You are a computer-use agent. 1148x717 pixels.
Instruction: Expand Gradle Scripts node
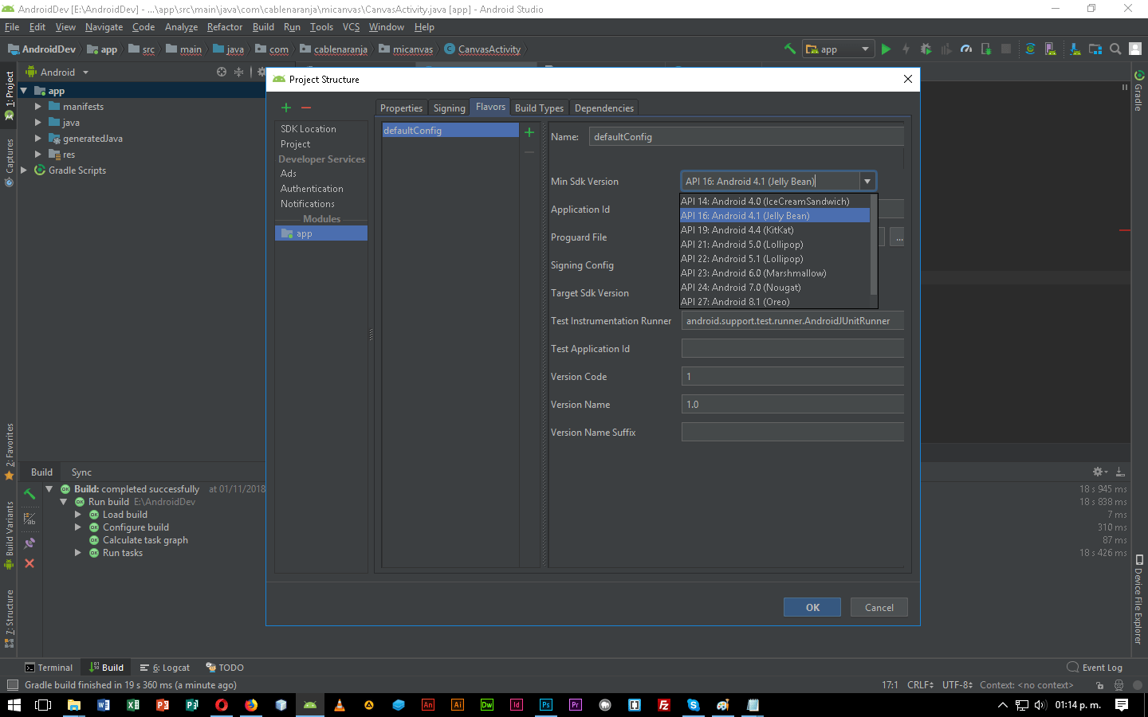23,170
